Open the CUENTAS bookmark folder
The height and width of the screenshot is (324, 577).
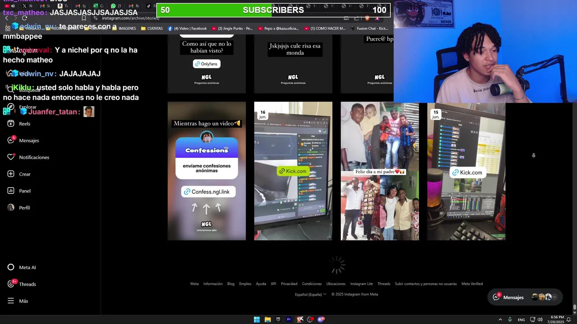(x=151, y=28)
